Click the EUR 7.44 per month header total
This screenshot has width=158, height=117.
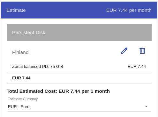point(129,10)
